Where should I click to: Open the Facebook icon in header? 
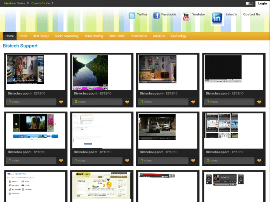156,16
